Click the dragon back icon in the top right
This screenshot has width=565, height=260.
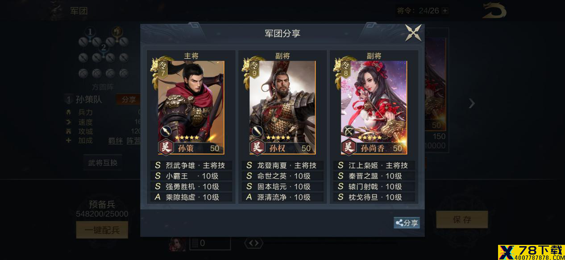pos(494,11)
